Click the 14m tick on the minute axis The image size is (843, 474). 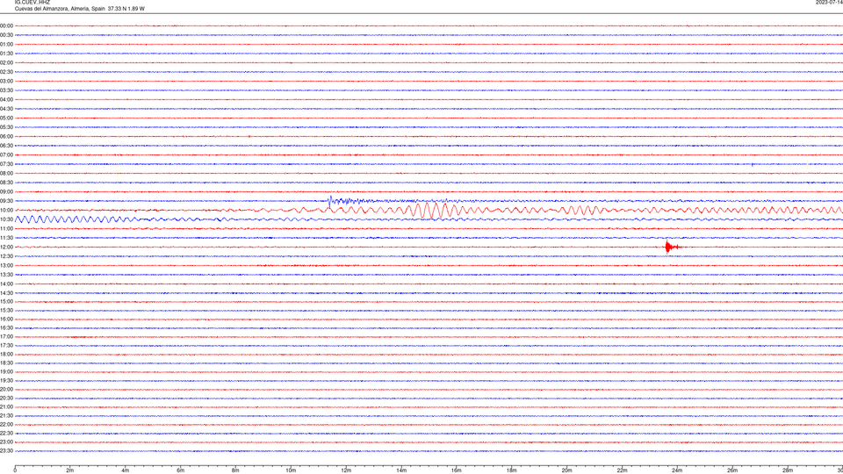pyautogui.click(x=401, y=470)
